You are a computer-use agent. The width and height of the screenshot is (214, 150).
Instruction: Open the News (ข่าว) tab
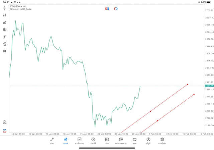point(107,141)
